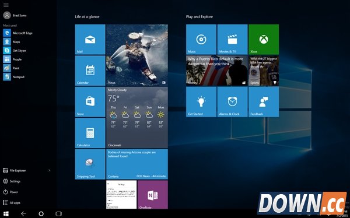Open Cortana tile with FOX News headline
350x218 pixels.
pyautogui.click(x=137, y=164)
